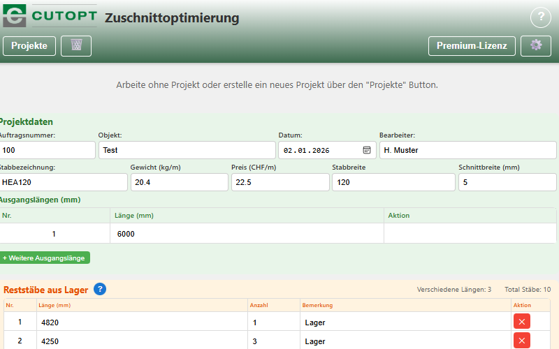The image size is (559, 349).
Task: Delete the 4250 mm Reststab row
Action: coord(521,341)
